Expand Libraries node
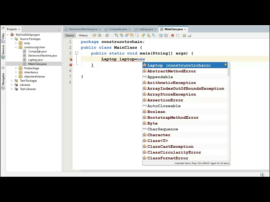Viewport: 270px width, 202px height. (x=12, y=85)
